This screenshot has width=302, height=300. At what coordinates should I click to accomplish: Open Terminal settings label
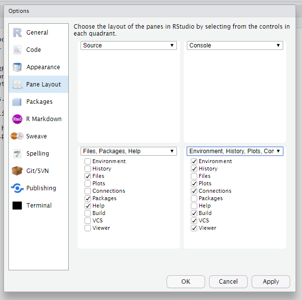pyautogui.click(x=39, y=206)
